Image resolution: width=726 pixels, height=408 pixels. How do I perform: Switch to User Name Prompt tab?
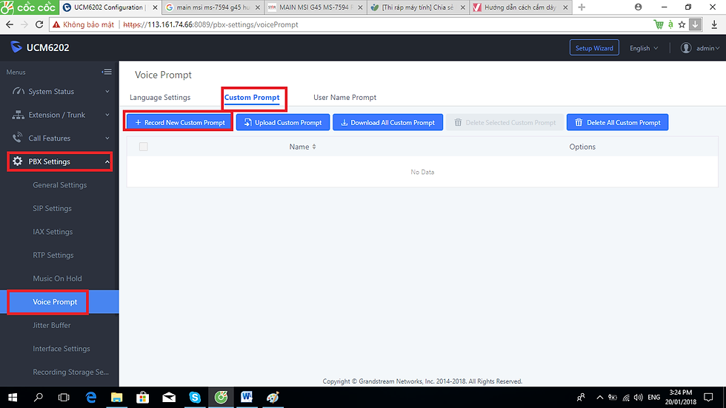pos(344,97)
